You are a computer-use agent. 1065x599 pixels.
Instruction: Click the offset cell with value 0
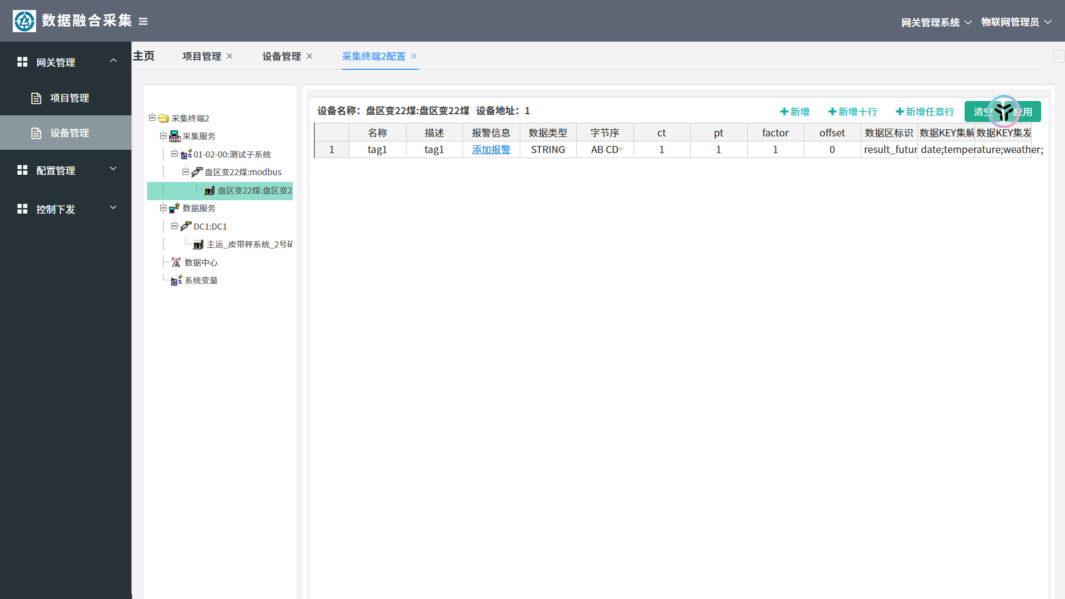tap(832, 150)
